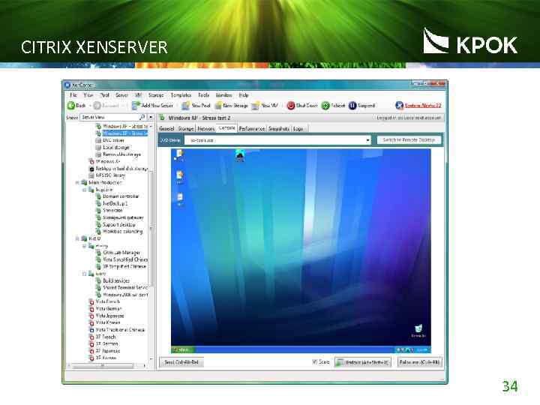Switch to the General tab
Viewport: 540px width, 405px height.
[x=166, y=129]
